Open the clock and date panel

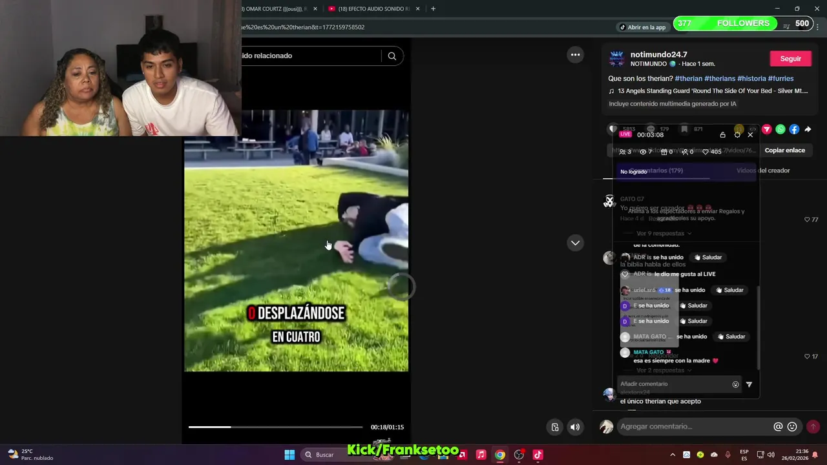795,455
